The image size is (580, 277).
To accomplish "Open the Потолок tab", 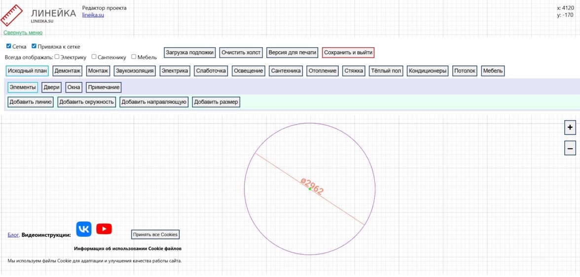I will (465, 71).
